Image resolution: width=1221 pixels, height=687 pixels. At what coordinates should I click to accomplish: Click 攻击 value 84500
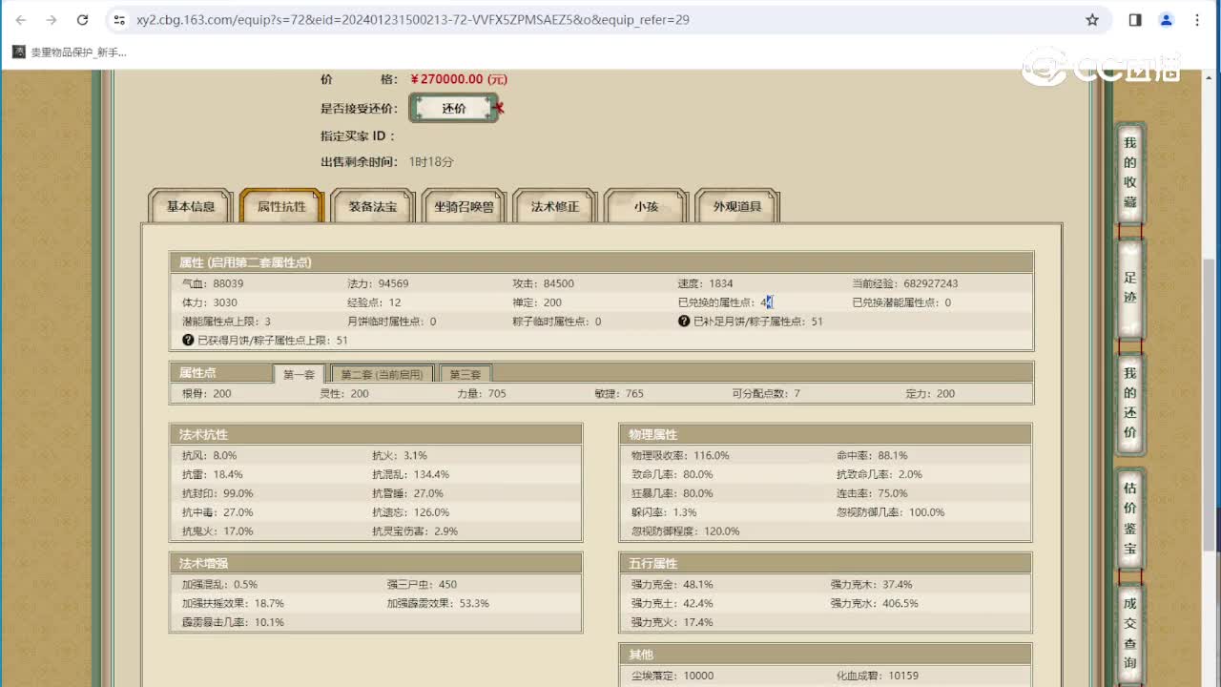[559, 283]
